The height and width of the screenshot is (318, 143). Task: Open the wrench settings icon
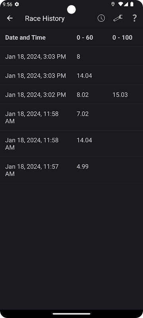tap(118, 18)
